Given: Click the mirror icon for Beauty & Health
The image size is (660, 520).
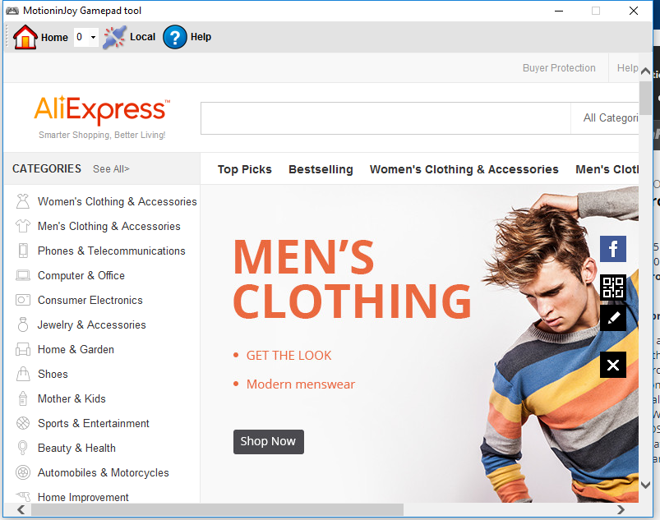Looking at the screenshot, I should tap(23, 448).
